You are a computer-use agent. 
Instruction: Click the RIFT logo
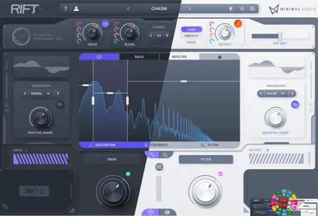25,9
